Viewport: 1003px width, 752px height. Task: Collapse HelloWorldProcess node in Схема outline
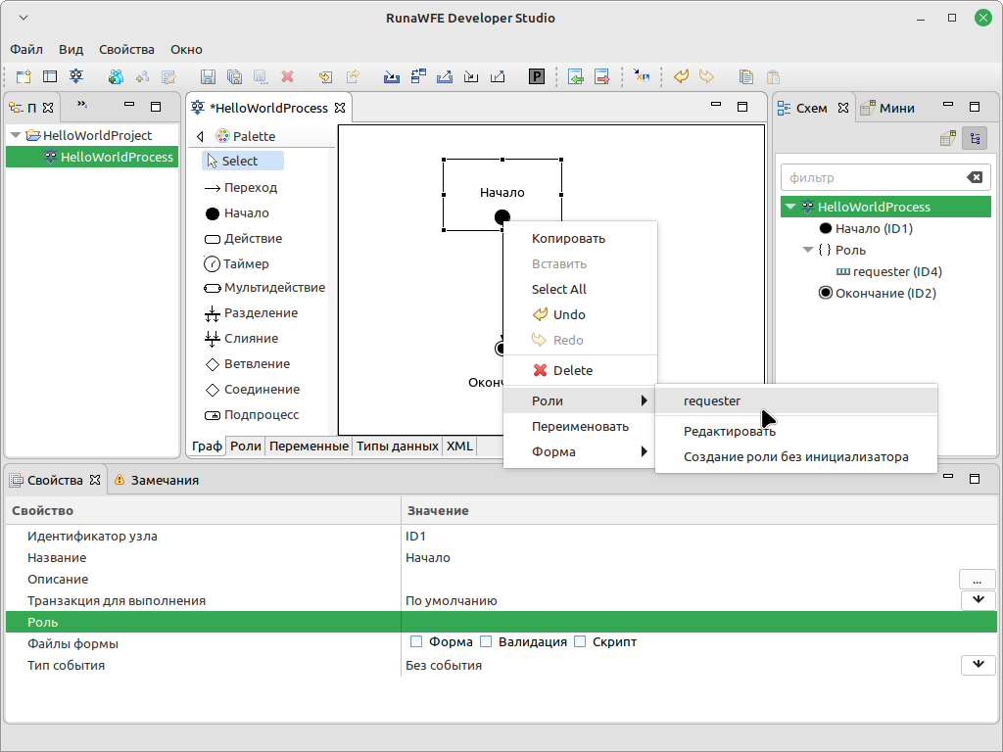point(790,207)
